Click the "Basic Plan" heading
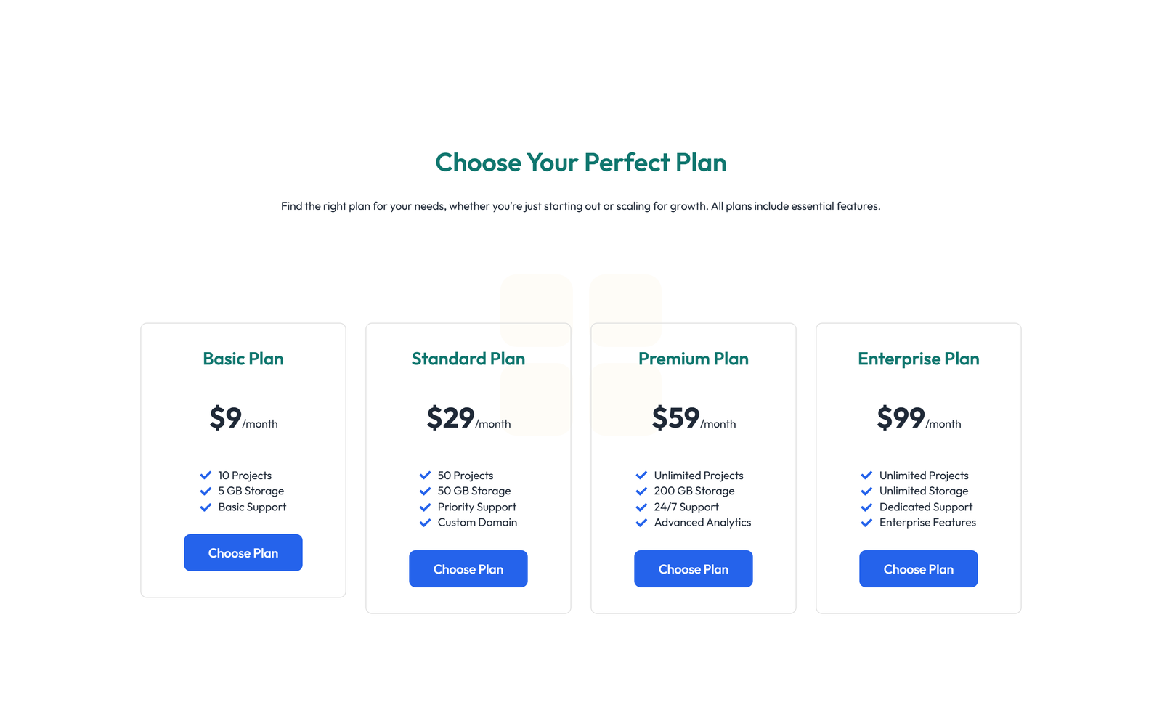The image size is (1162, 710). pyautogui.click(x=243, y=359)
